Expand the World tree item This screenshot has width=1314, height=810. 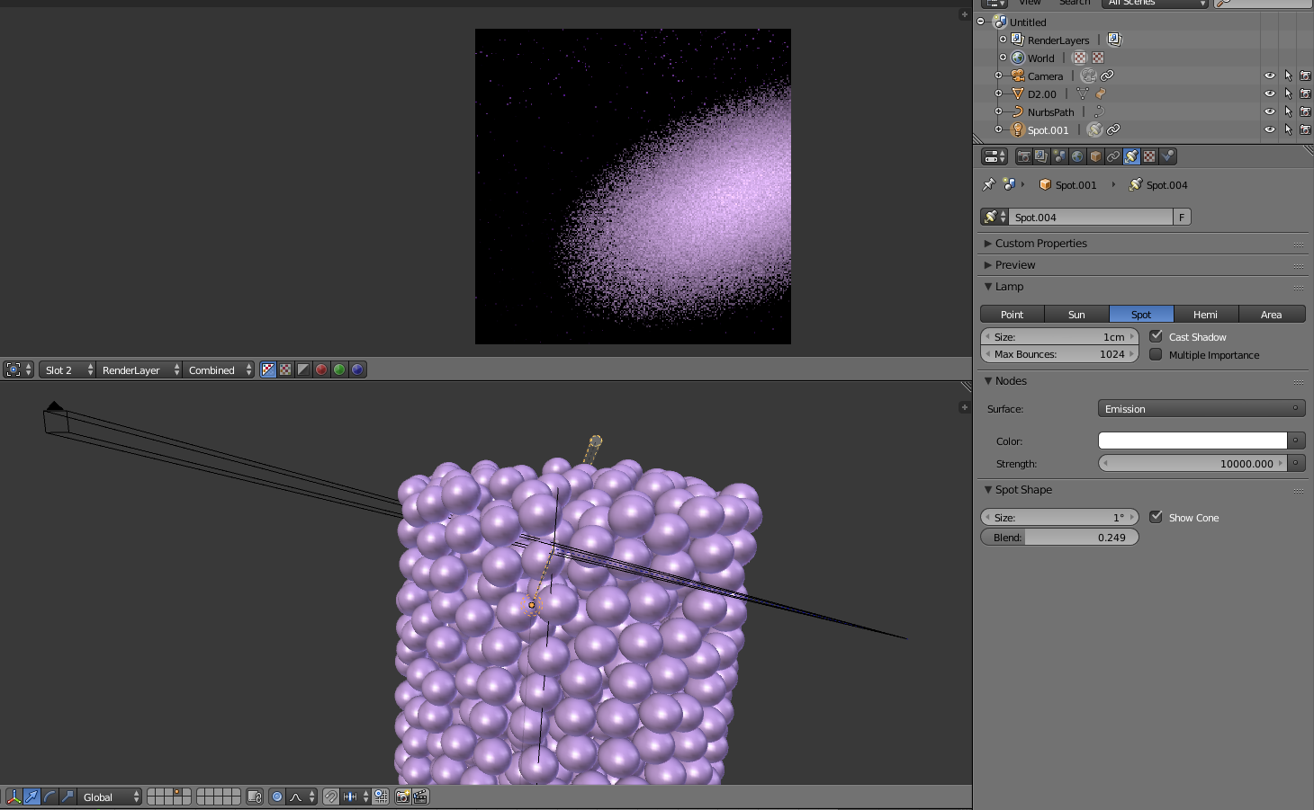point(1003,58)
